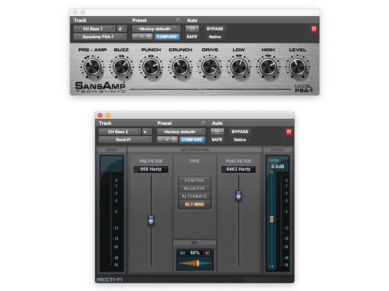Screen dimensions: 389x291
Task: Click the Dry/Wet mix slider handle
Action: (x=198, y=263)
